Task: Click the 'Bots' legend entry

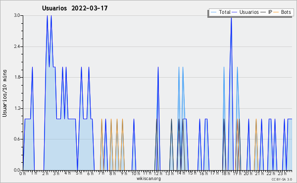Action: pyautogui.click(x=286, y=12)
